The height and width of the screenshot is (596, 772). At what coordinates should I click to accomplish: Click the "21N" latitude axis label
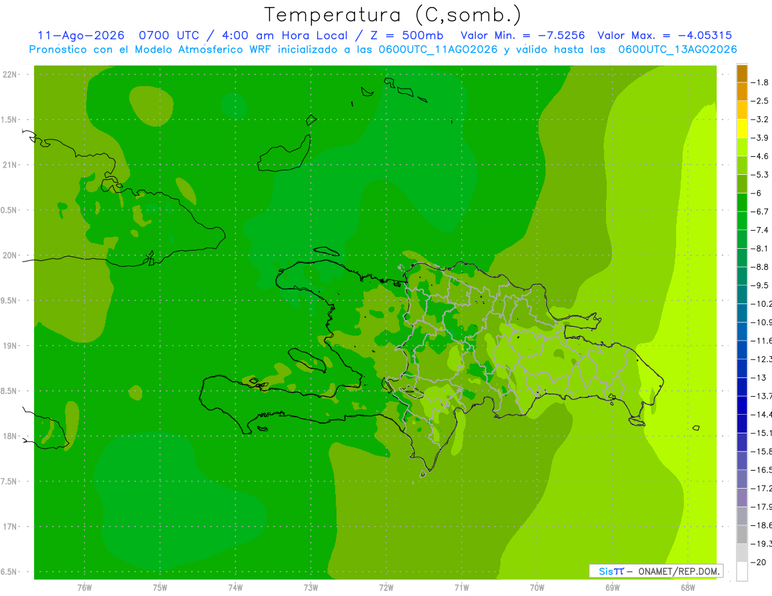[x=10, y=165]
